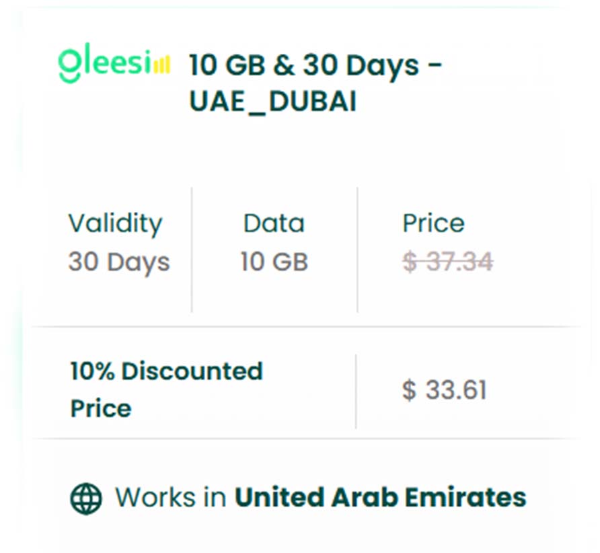Viewport: 600px width, 553px height.
Task: Click the vertical divider left of $33.61
Action: 356,391
